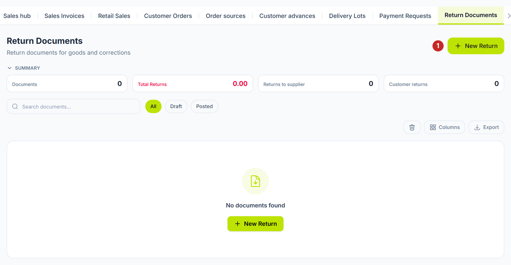The width and height of the screenshot is (511, 265).
Task: Switch to the Sales Invoices tab
Action: (64, 16)
